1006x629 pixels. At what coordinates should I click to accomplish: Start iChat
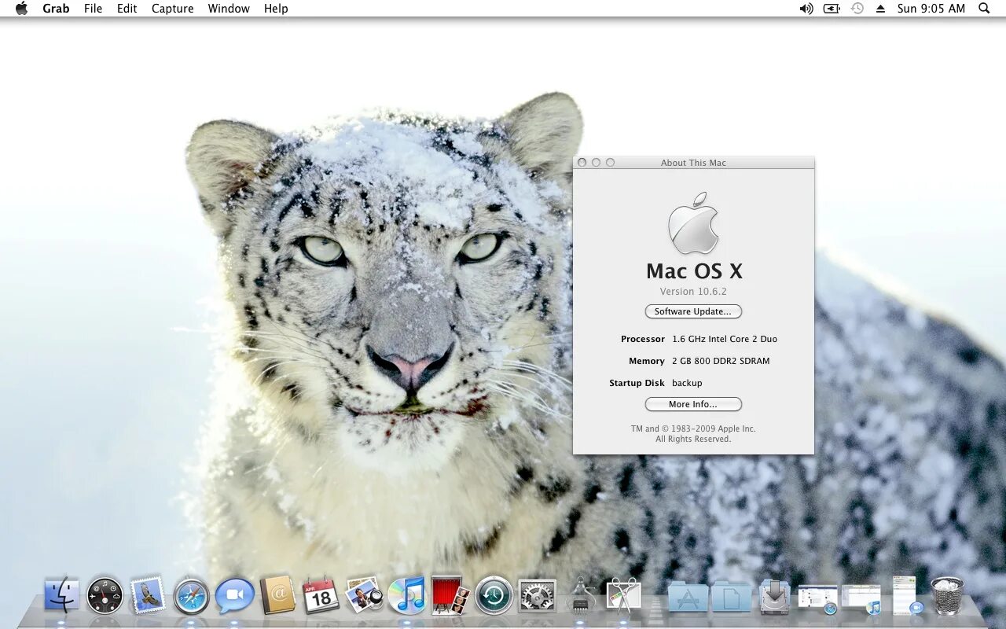tap(233, 595)
